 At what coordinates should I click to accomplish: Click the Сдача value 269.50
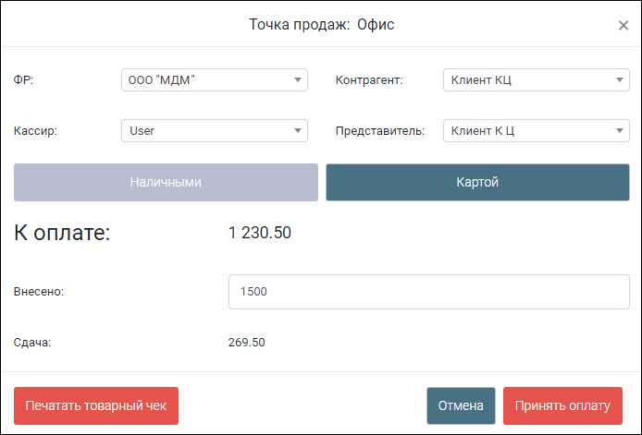(246, 343)
